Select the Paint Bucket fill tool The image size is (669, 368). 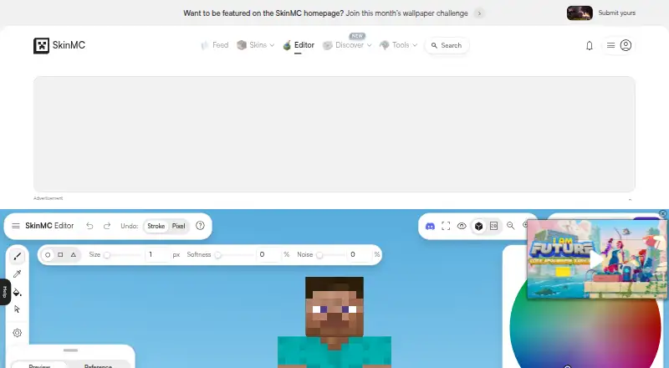click(x=18, y=293)
